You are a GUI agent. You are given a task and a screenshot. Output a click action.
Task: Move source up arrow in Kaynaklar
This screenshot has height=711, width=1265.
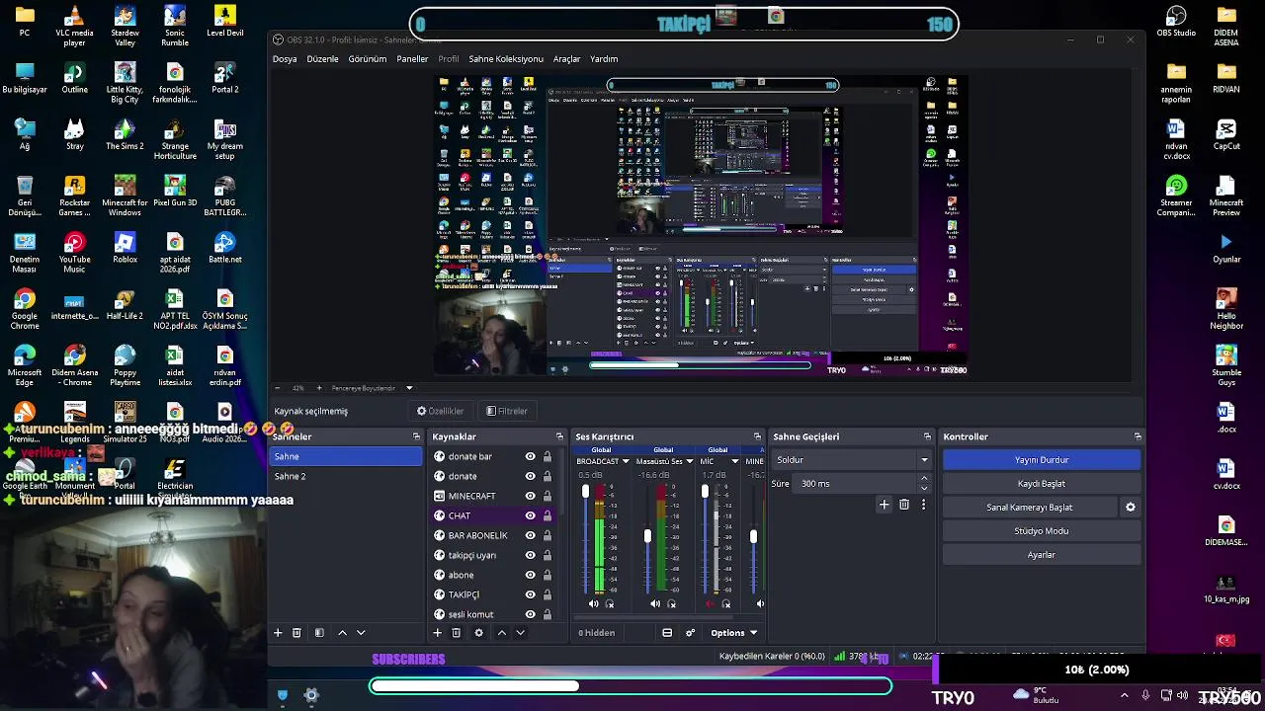pyautogui.click(x=501, y=633)
